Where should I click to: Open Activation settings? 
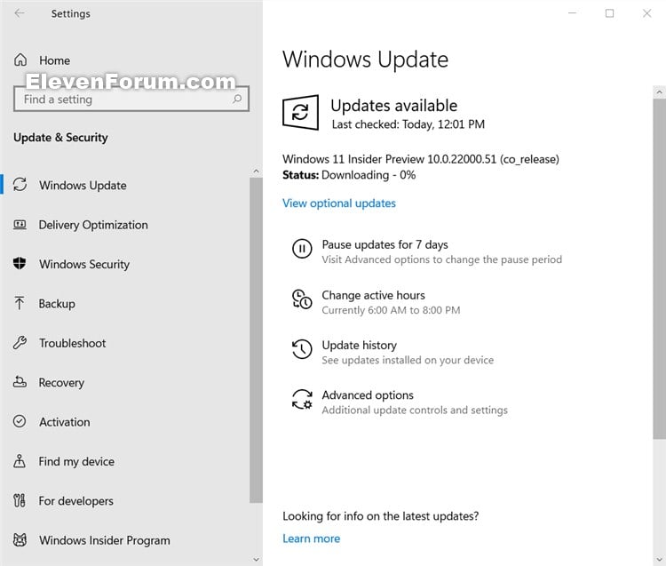[65, 422]
